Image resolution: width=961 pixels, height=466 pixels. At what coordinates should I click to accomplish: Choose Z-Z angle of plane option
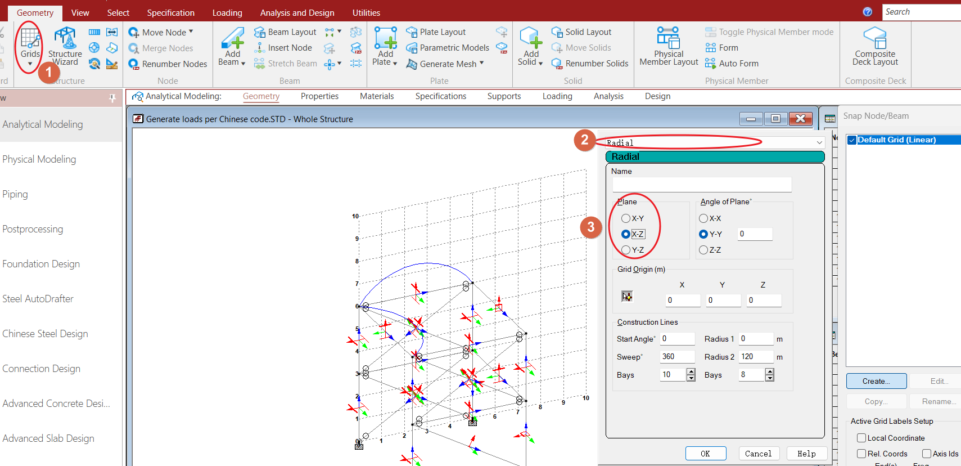click(703, 250)
